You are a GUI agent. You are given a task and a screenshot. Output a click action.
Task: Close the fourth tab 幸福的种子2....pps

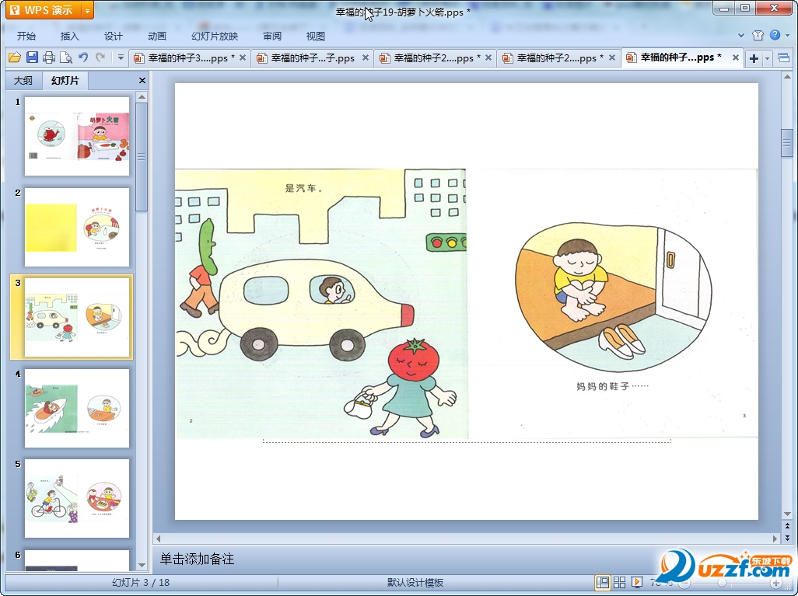point(612,58)
